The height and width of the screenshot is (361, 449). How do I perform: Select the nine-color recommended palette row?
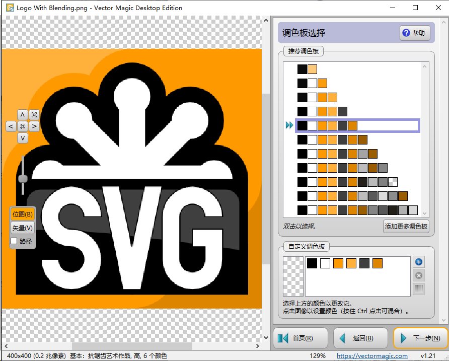tap(357, 168)
